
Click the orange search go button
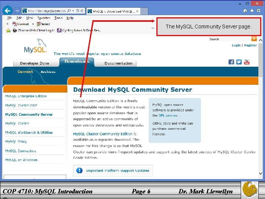254,39
